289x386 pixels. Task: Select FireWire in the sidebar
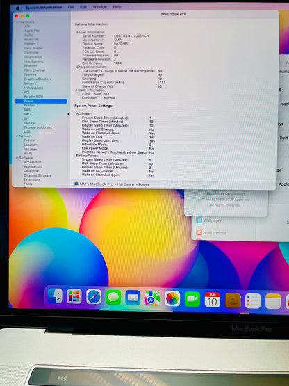pyautogui.click(x=31, y=74)
